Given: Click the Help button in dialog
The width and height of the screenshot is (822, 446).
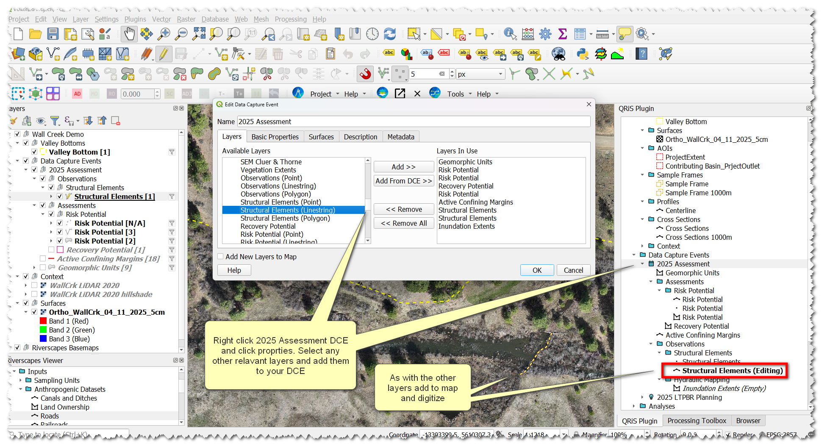Looking at the screenshot, I should [234, 270].
